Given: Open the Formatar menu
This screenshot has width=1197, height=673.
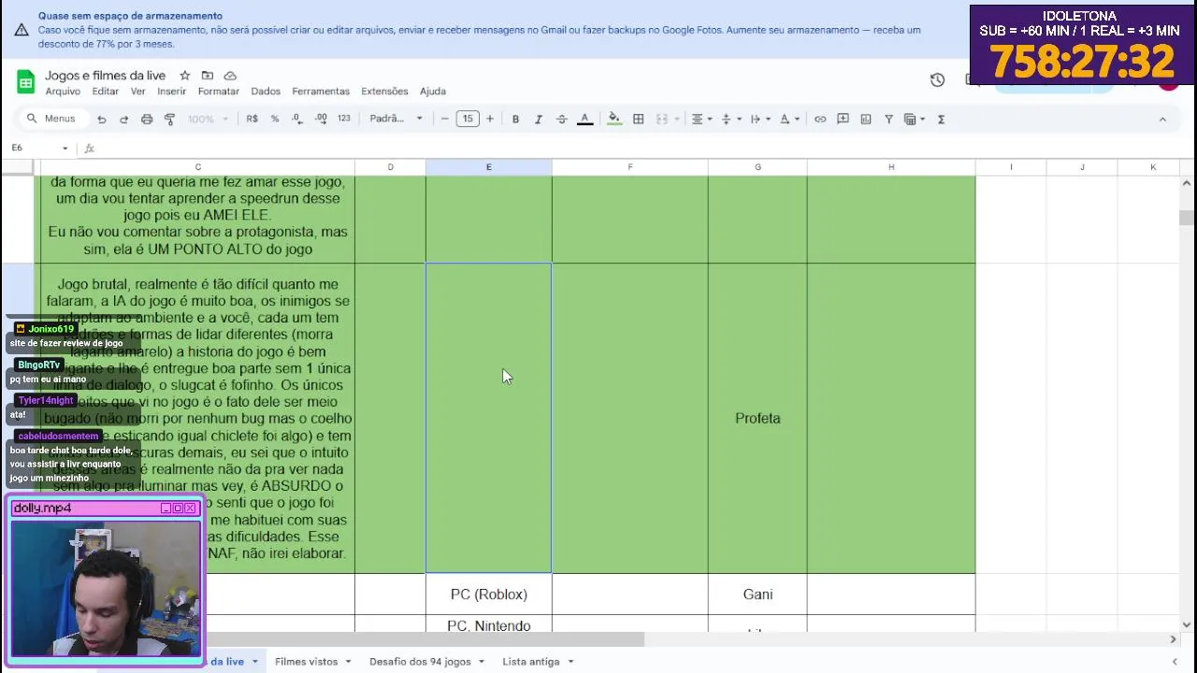Looking at the screenshot, I should click(x=219, y=91).
